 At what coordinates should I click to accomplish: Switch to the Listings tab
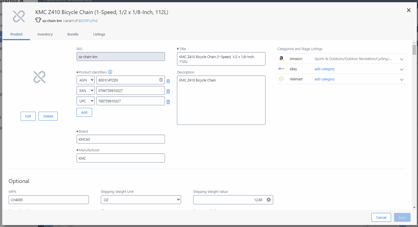[x=99, y=34]
